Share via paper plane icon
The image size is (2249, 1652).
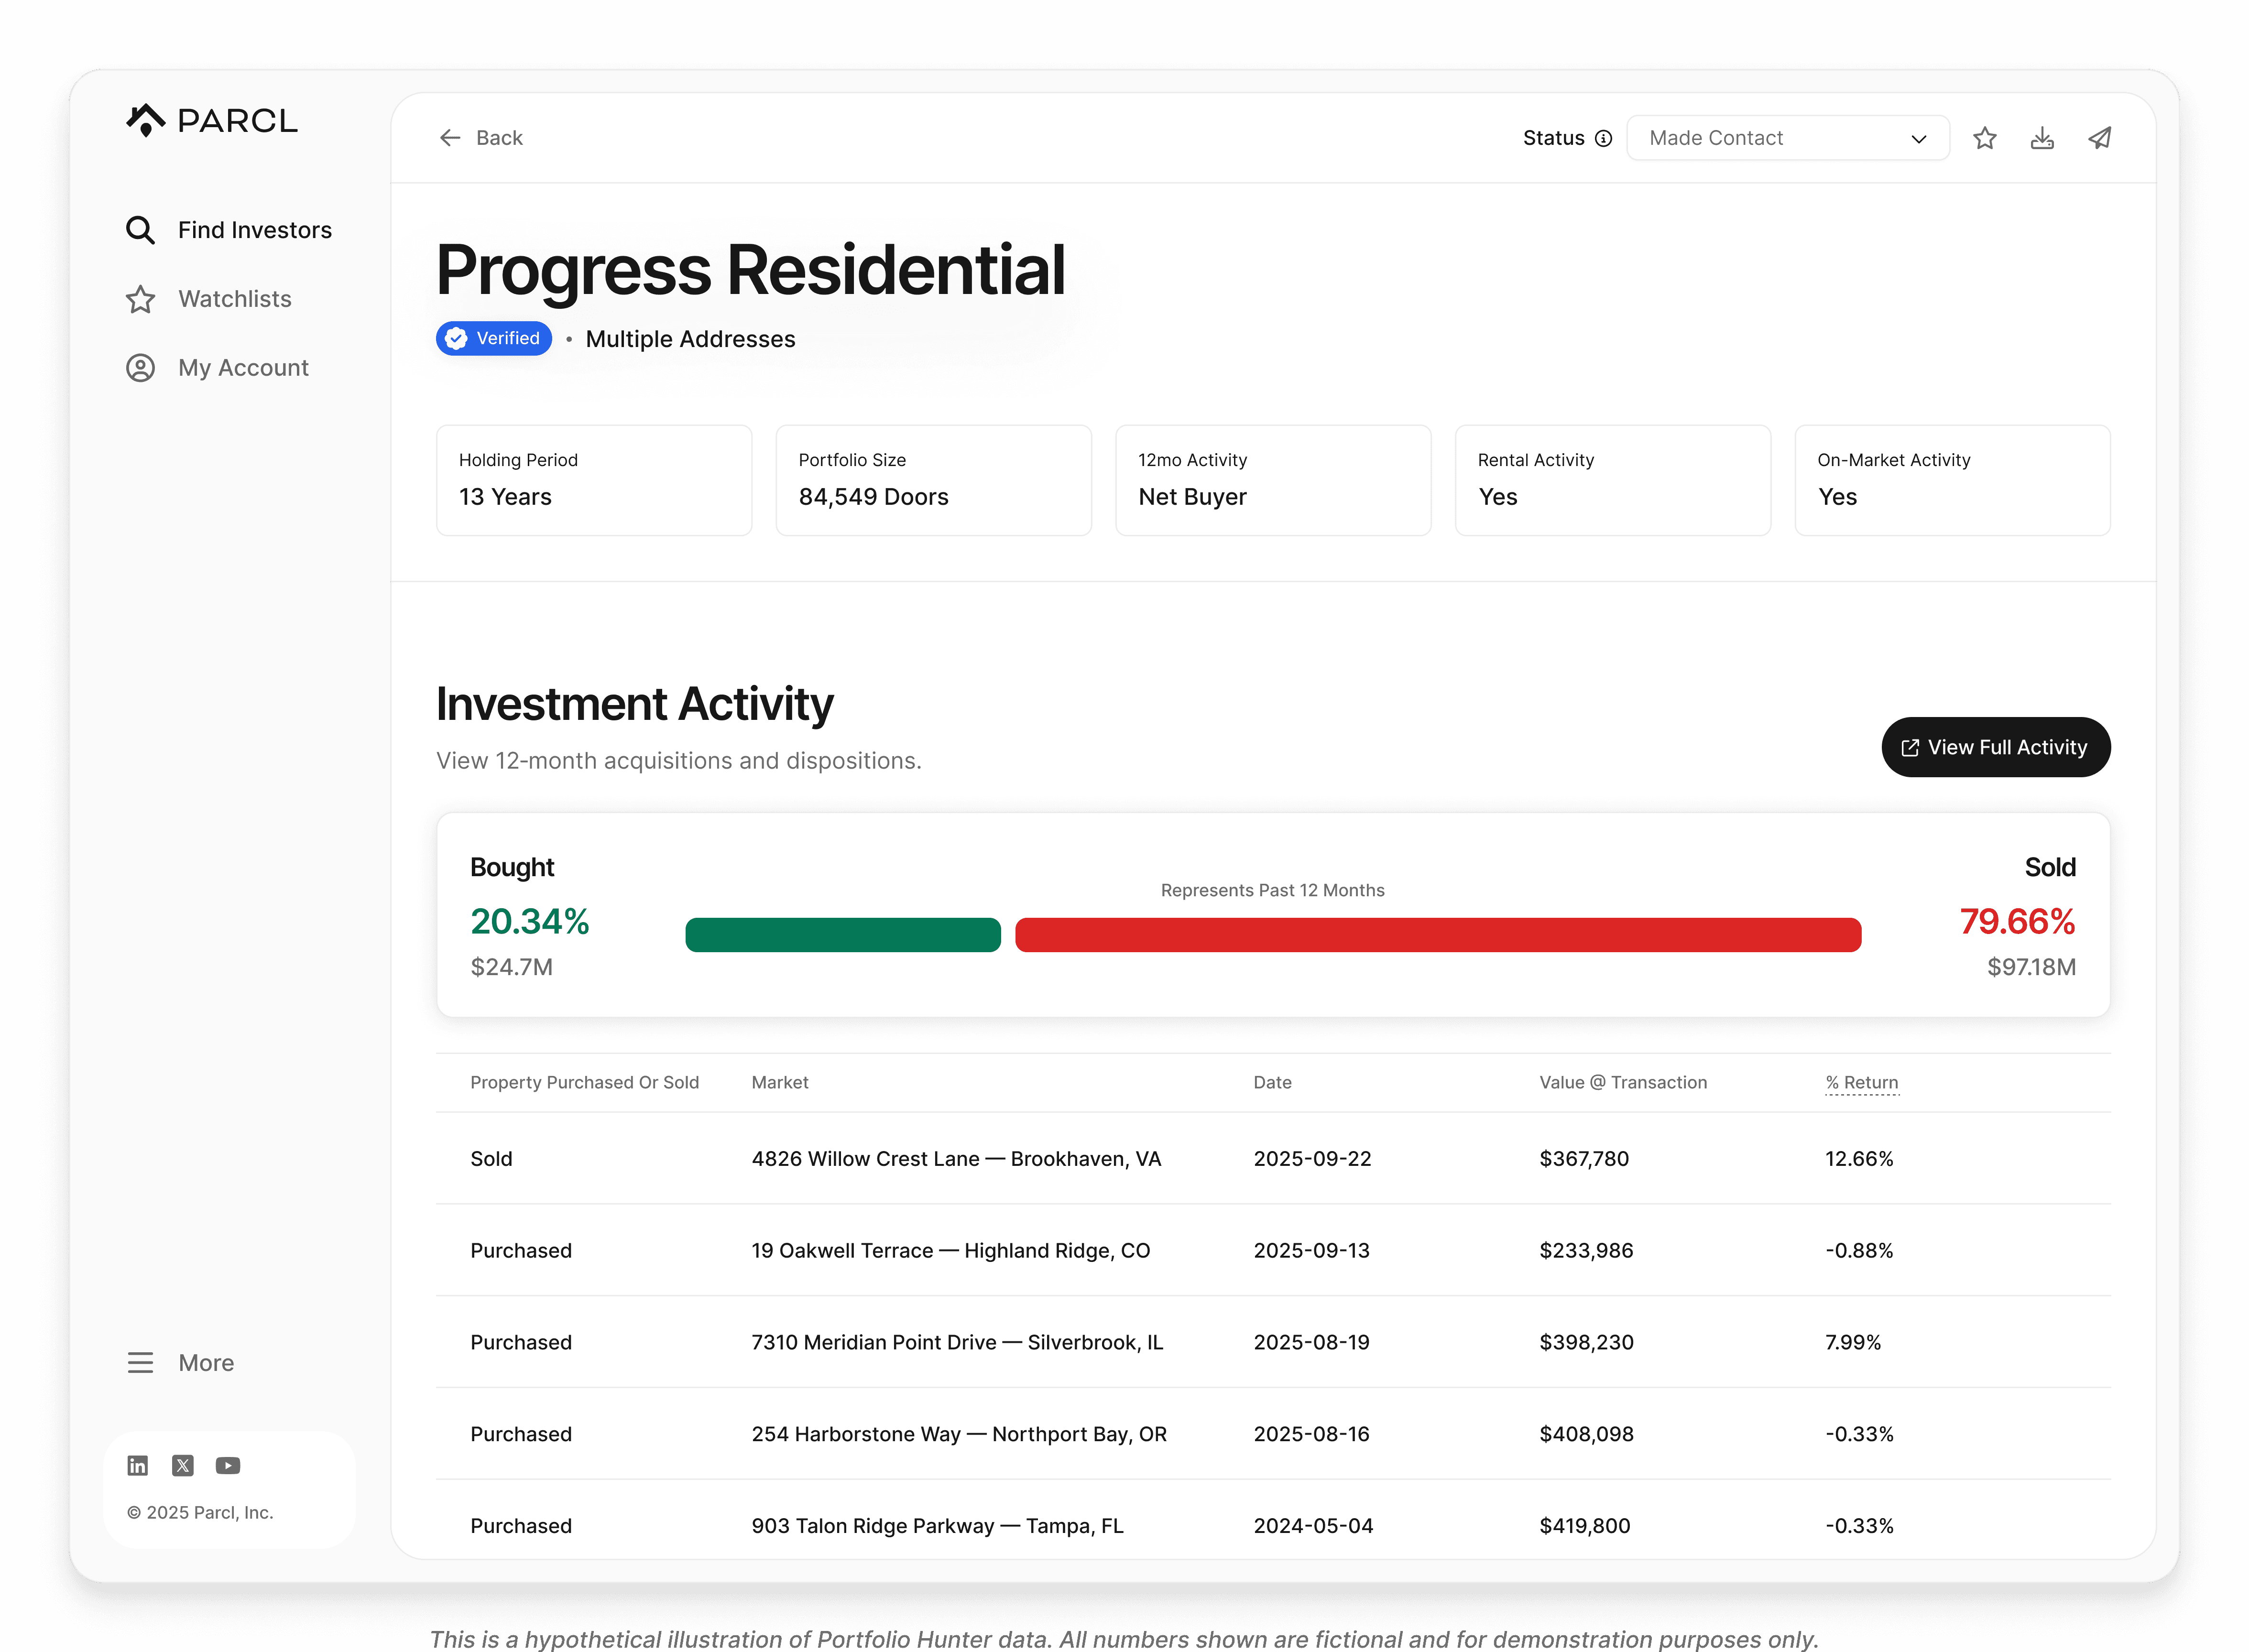coord(2100,138)
